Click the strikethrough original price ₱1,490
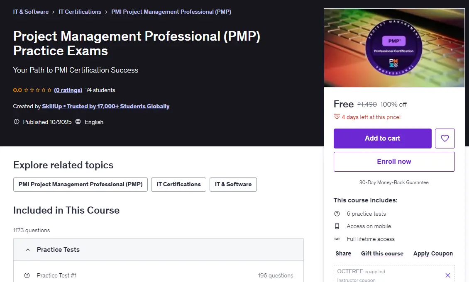The image size is (469, 282). [367, 104]
